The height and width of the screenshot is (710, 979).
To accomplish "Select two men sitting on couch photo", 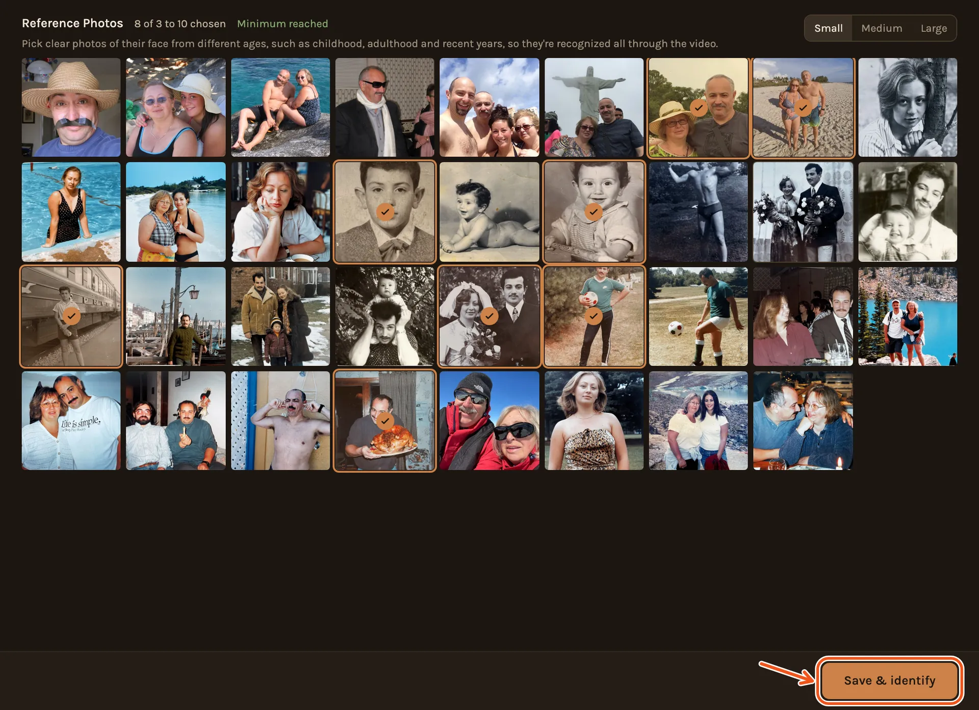I will (176, 421).
